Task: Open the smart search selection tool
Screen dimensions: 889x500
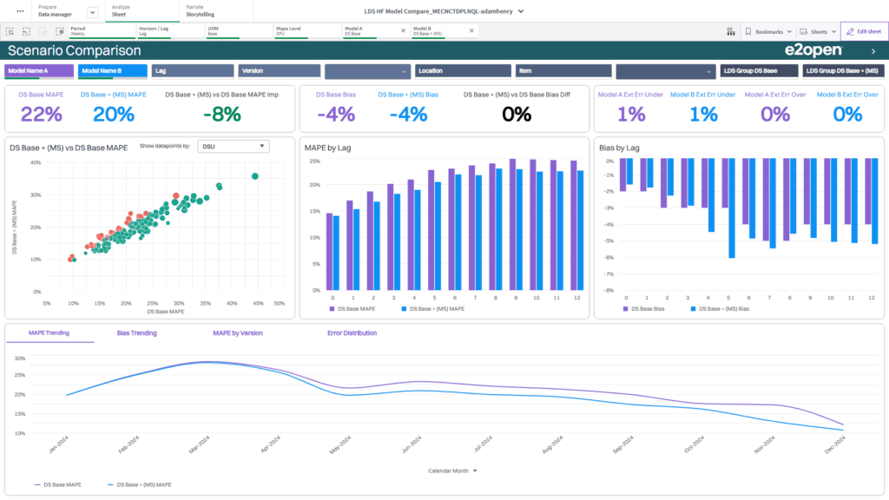Action: coord(10,30)
